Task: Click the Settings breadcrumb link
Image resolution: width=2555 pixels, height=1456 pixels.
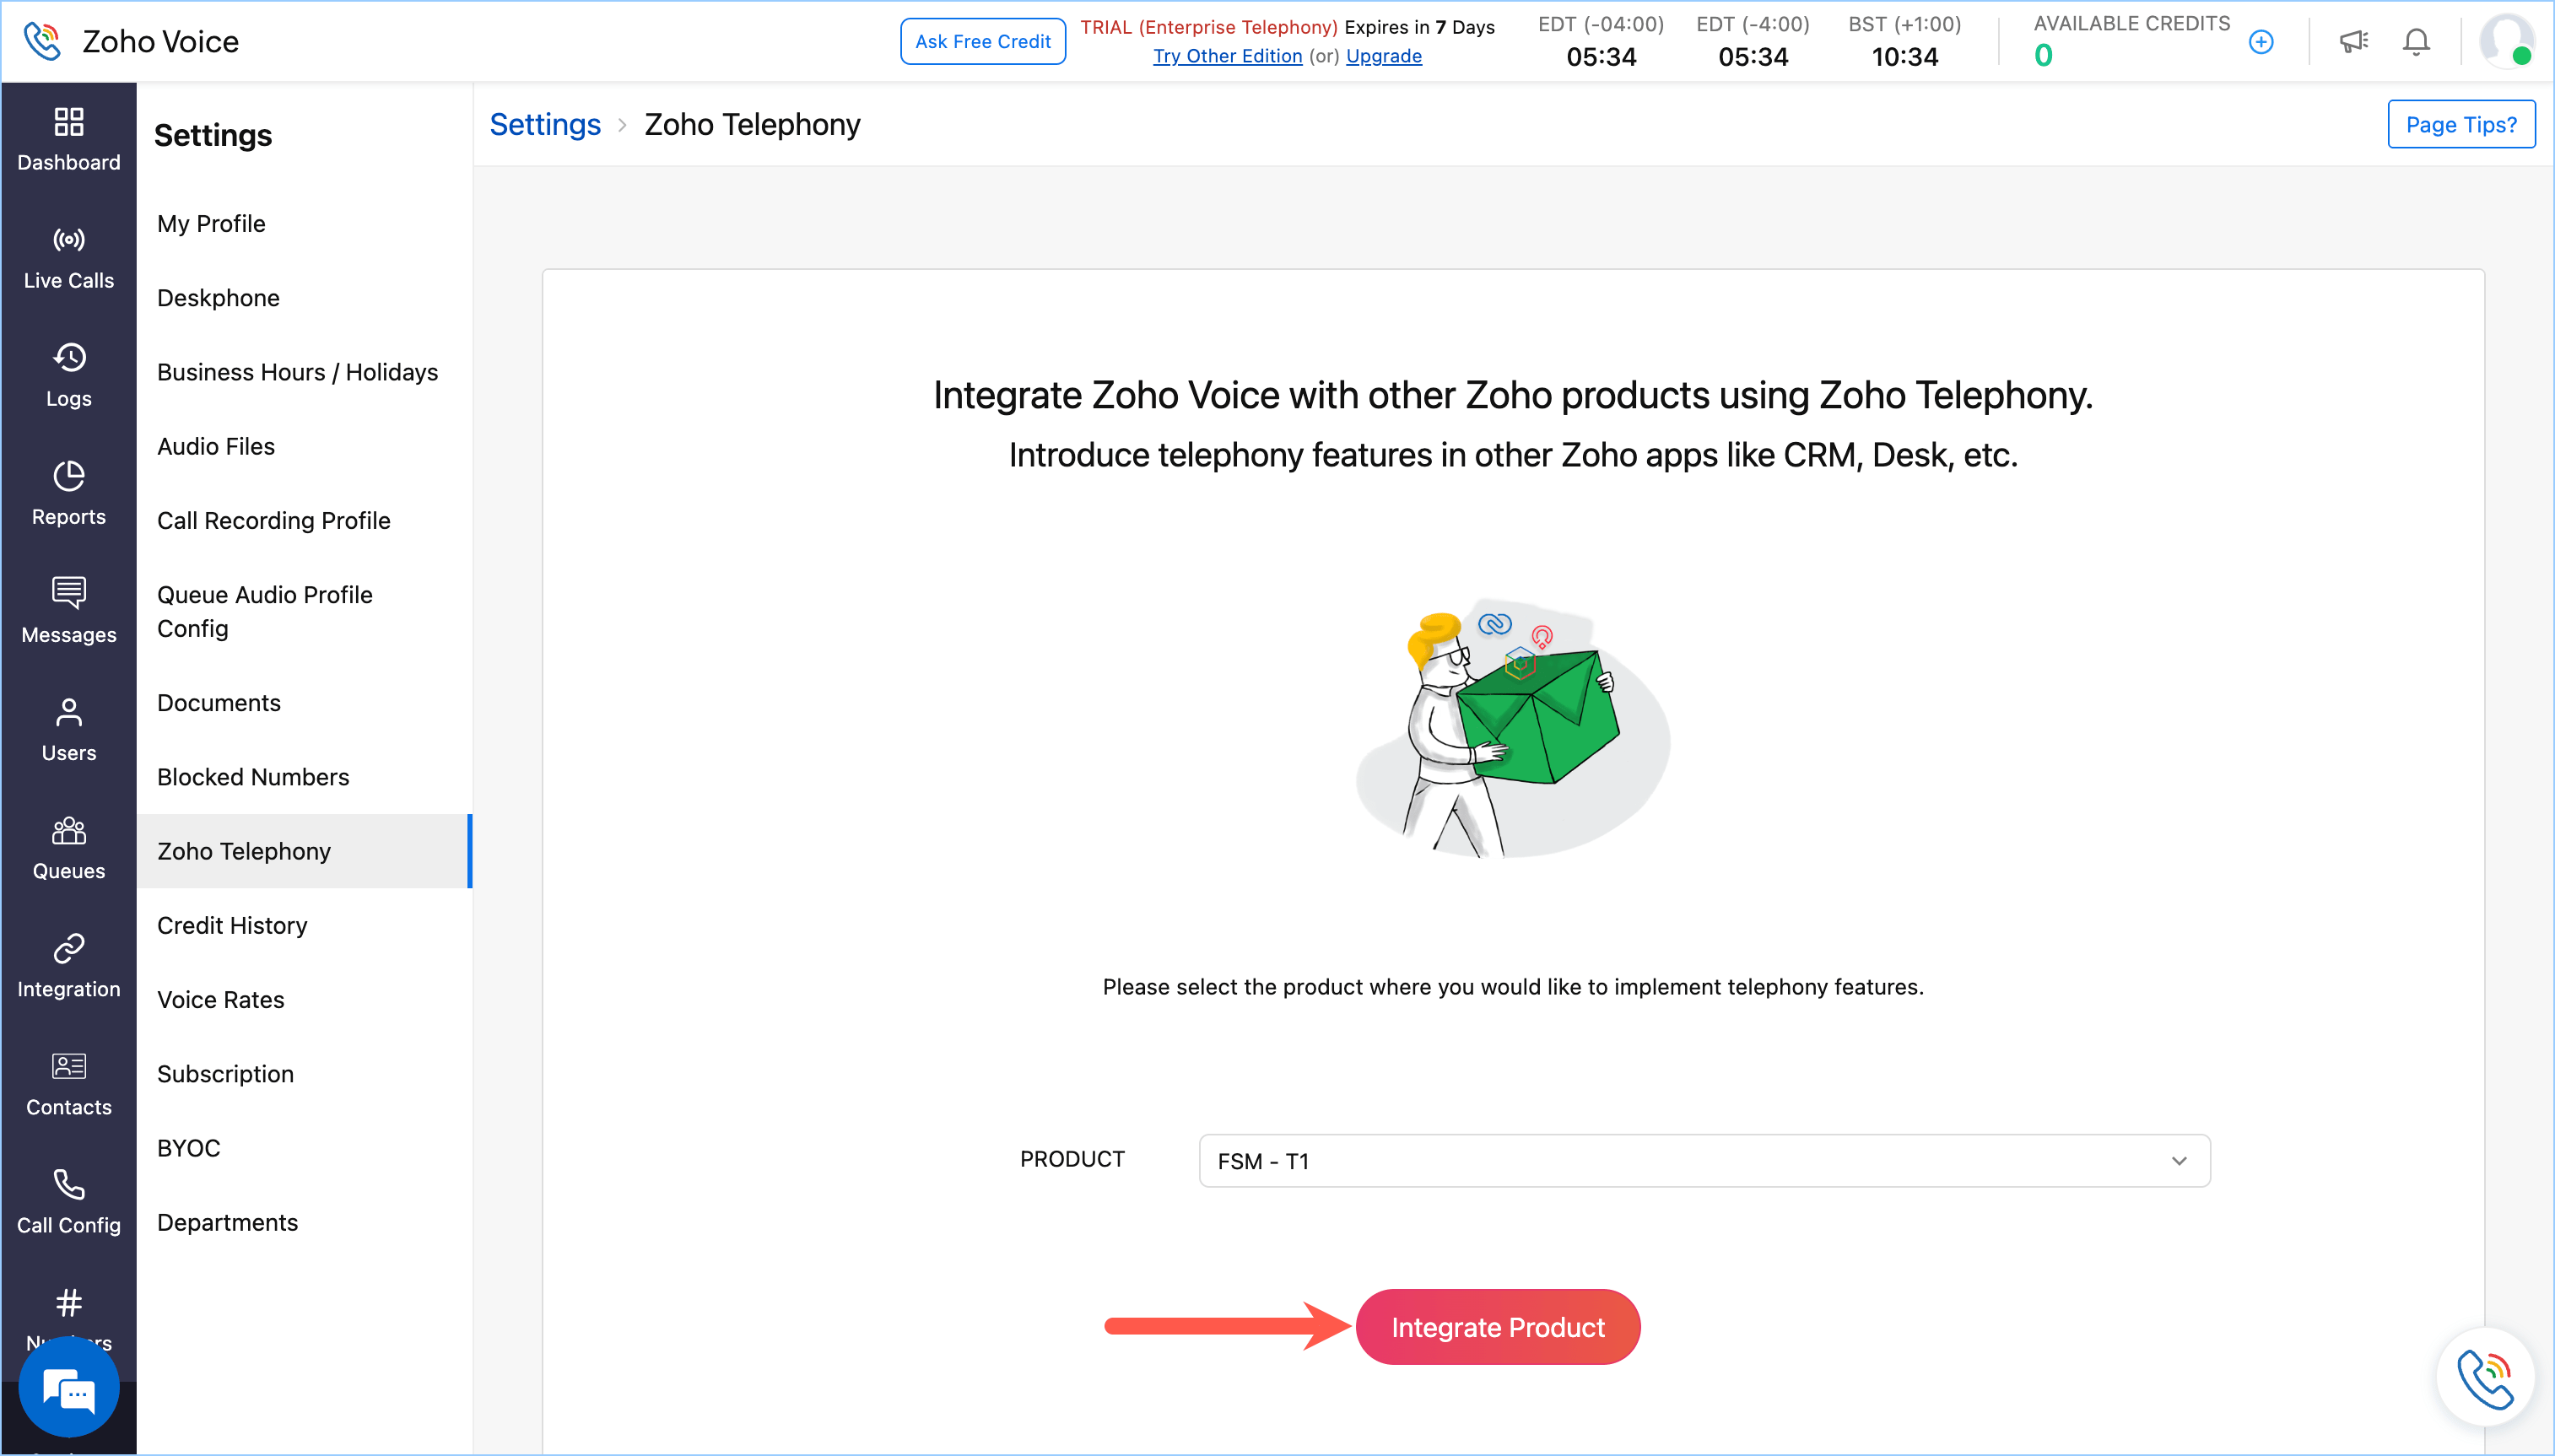Action: (x=545, y=124)
